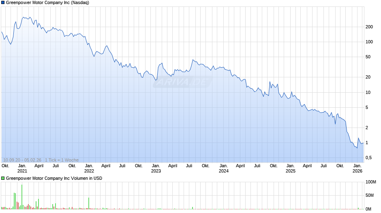
Task: Click the price axis label '100'
Action: (x=369, y=42)
